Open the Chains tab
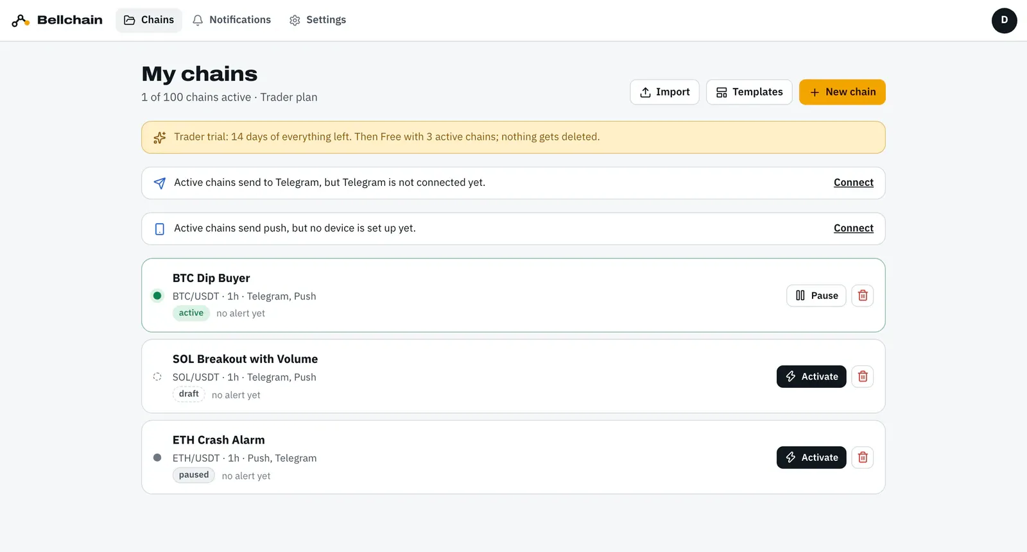Image resolution: width=1027 pixels, height=552 pixels. coord(149,20)
